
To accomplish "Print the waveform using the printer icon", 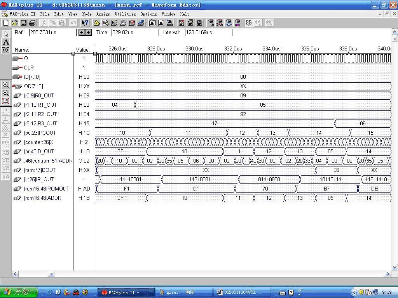I will click(32, 23).
